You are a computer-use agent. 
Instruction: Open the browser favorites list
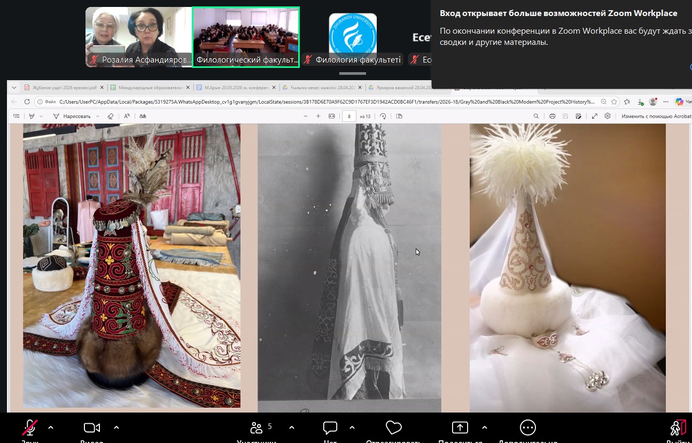tap(627, 102)
